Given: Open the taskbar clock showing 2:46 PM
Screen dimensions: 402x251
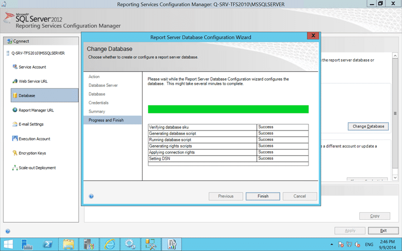Looking at the screenshot, I should 387,244.
